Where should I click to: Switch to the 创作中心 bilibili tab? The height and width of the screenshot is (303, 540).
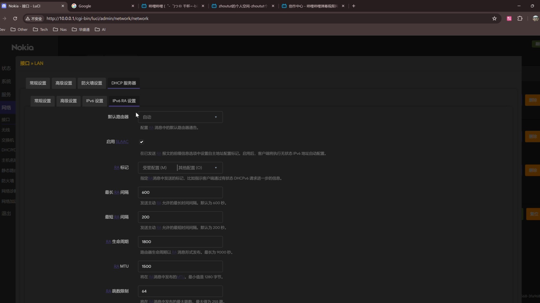313,6
